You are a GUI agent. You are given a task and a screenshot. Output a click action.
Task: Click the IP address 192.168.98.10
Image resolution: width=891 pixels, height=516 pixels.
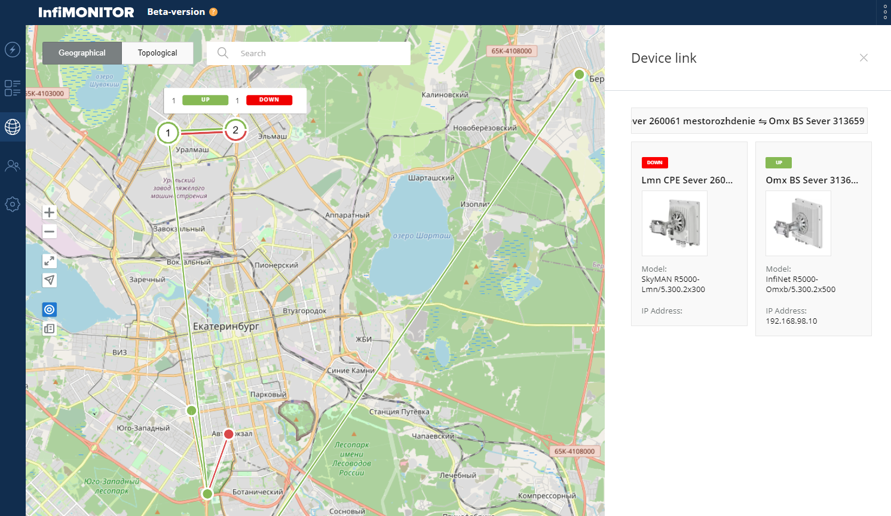pyautogui.click(x=791, y=321)
